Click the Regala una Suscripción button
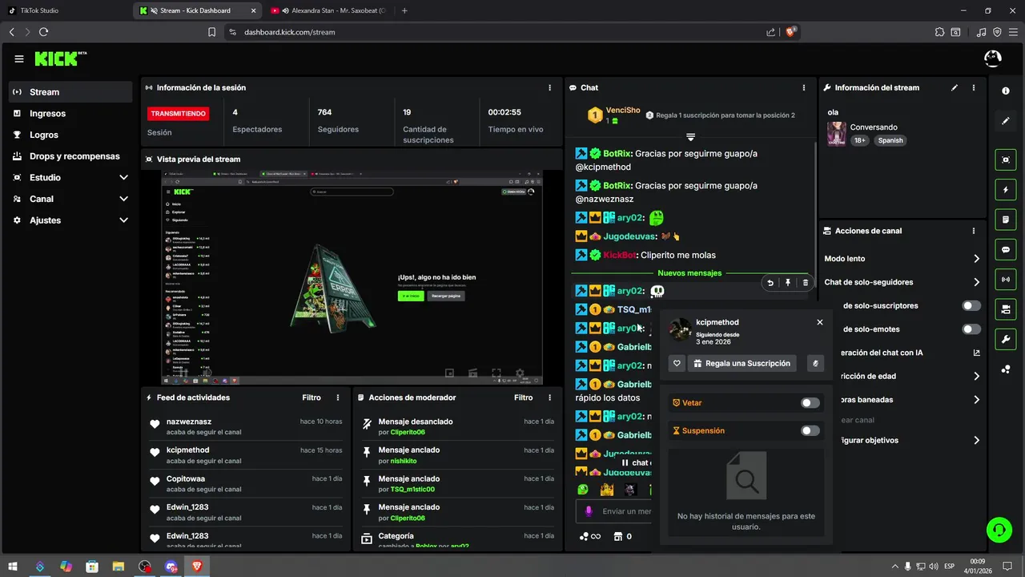The image size is (1025, 577). 742,363
